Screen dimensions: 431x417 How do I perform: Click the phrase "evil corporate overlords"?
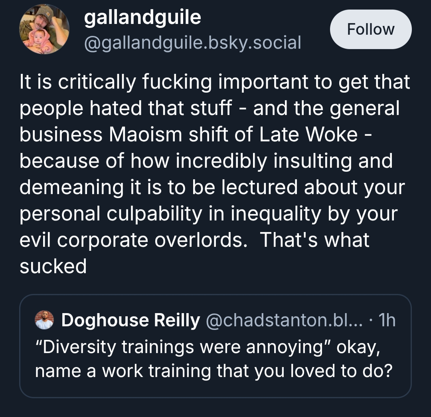coord(131,240)
